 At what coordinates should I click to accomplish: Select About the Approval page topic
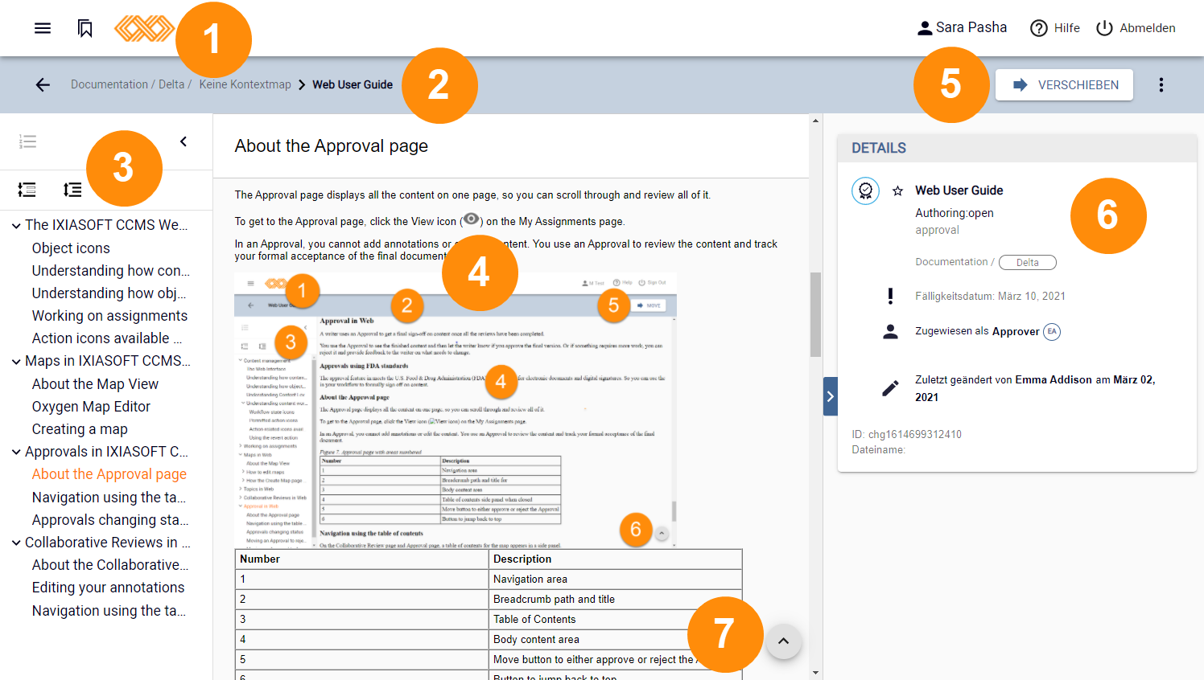tap(109, 474)
